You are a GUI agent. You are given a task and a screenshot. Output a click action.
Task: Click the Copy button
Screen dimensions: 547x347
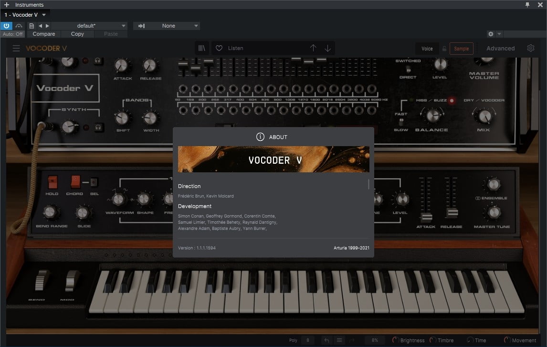[77, 34]
